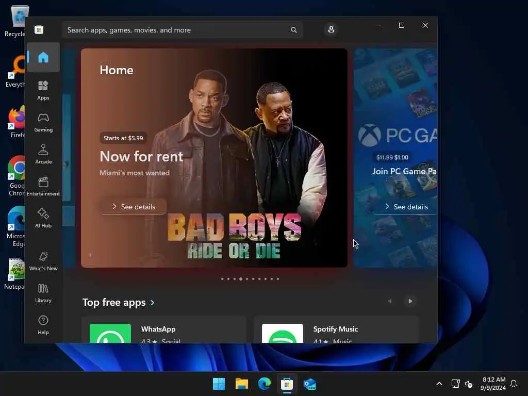
Task: Go to the Gaming section
Action: [43, 122]
